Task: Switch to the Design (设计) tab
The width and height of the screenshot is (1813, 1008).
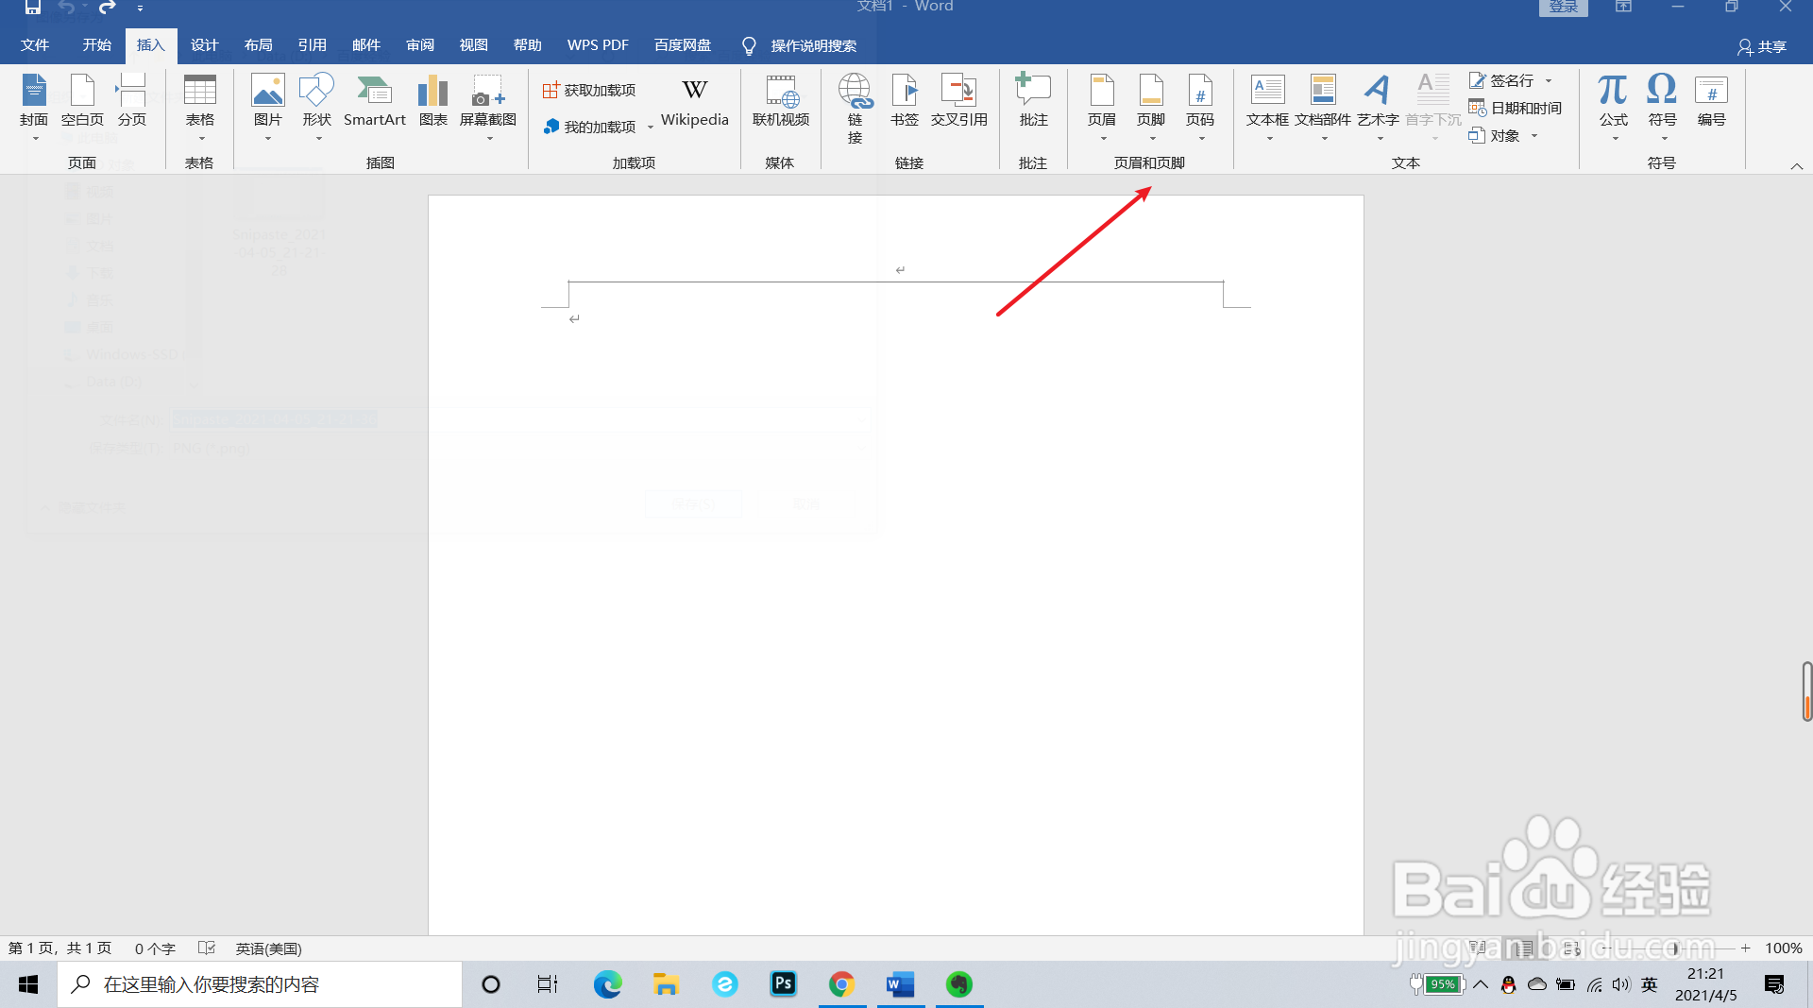Action: click(x=204, y=45)
